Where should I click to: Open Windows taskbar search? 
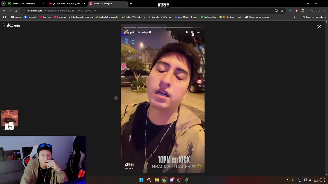(x=149, y=180)
